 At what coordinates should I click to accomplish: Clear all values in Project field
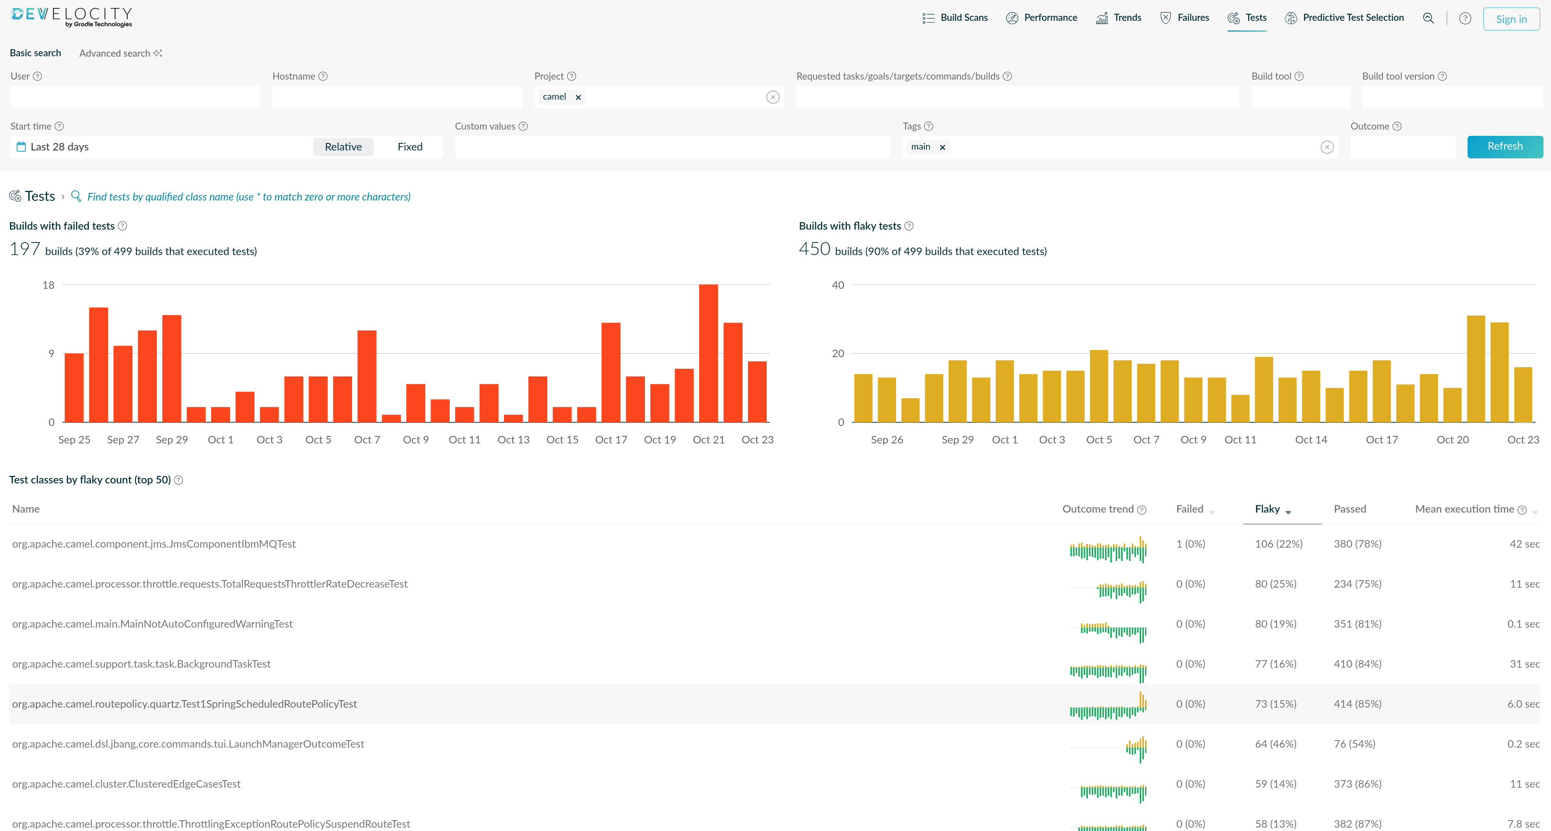tap(773, 98)
